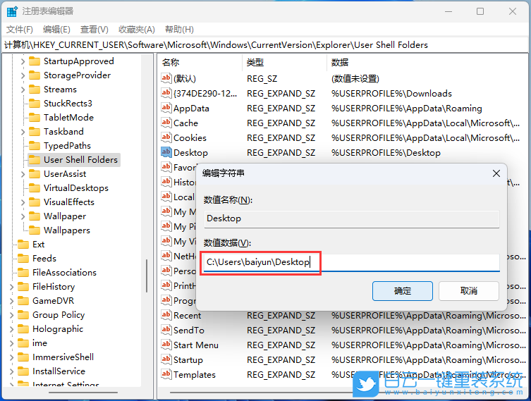
Task: Click the string value icon beside SendTo
Action: coord(166,330)
